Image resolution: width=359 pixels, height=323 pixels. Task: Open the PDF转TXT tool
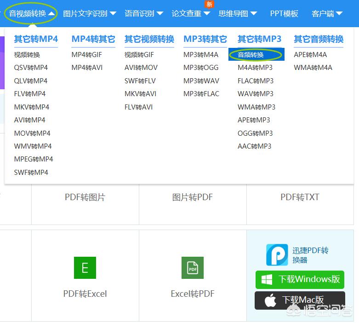(x=300, y=197)
